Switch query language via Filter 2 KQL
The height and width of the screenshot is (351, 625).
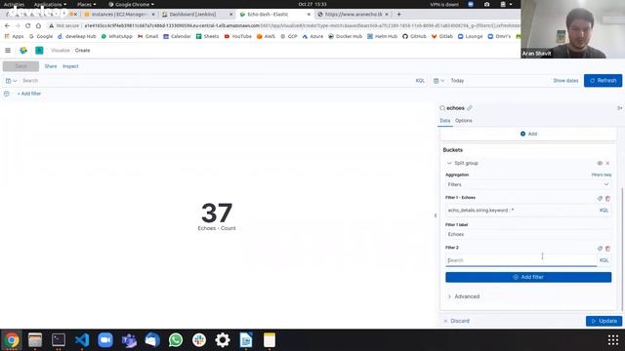coord(604,260)
